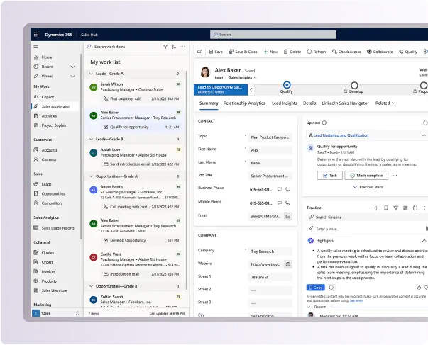
Task: Expand the Recent menu chevron
Action: pyautogui.click(x=73, y=66)
